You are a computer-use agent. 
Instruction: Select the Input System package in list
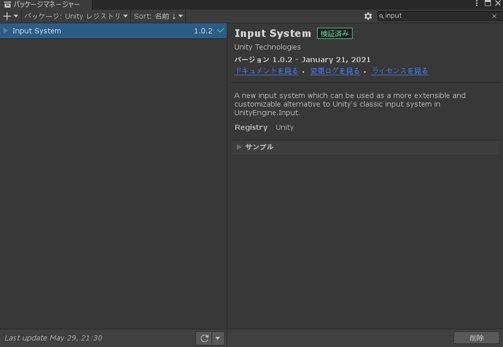click(x=113, y=31)
